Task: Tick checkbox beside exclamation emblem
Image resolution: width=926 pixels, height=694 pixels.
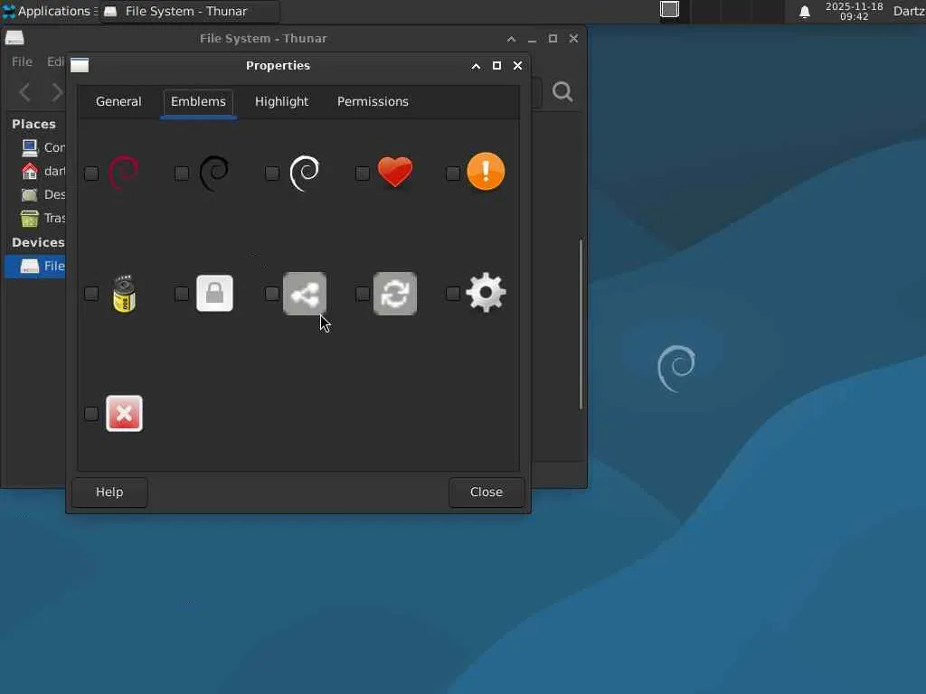Action: click(x=453, y=173)
